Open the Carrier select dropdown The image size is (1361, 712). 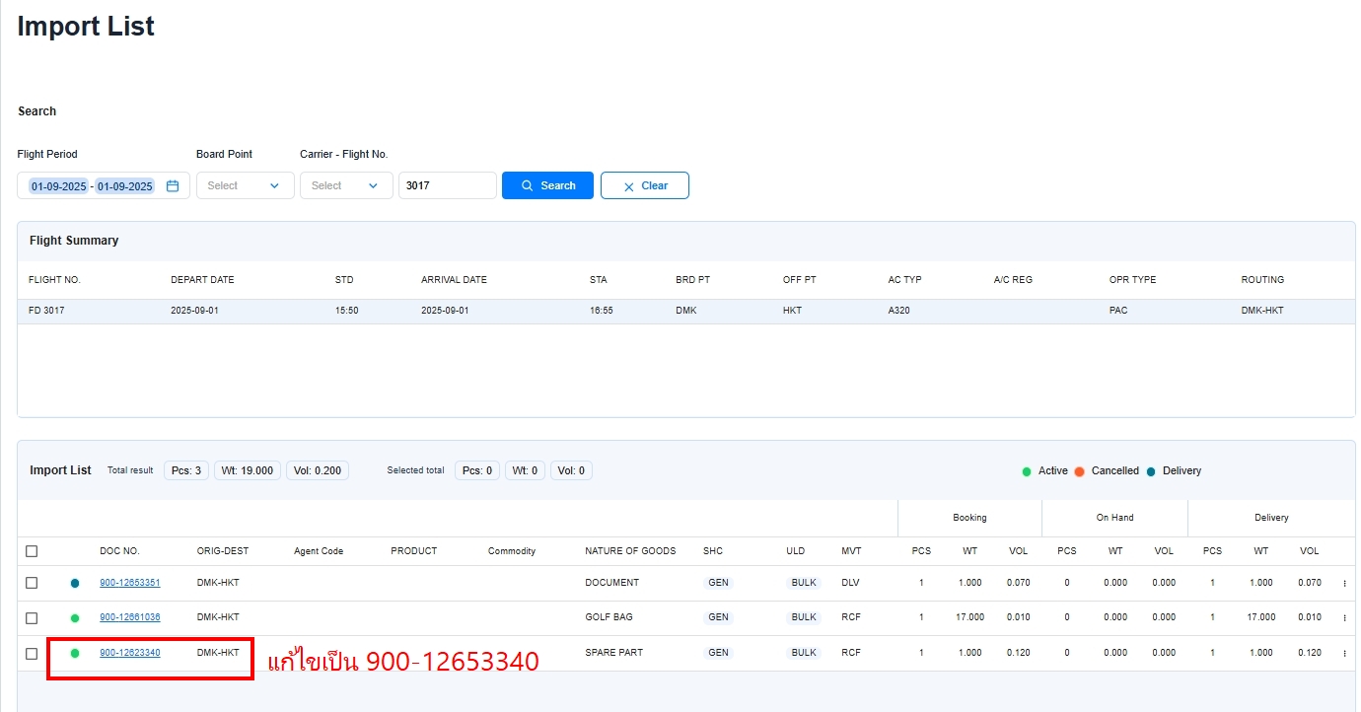pos(345,185)
